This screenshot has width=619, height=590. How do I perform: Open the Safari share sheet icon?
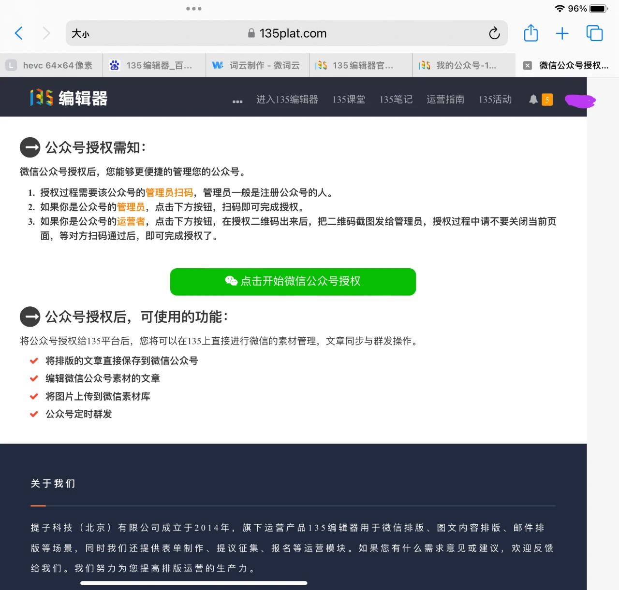531,33
